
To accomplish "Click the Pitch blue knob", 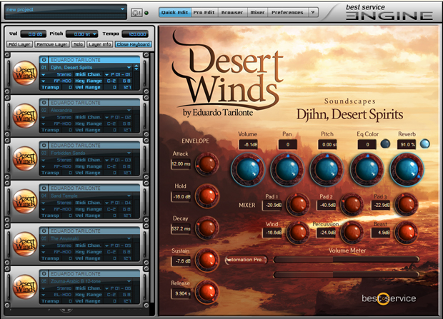I will (x=327, y=169).
